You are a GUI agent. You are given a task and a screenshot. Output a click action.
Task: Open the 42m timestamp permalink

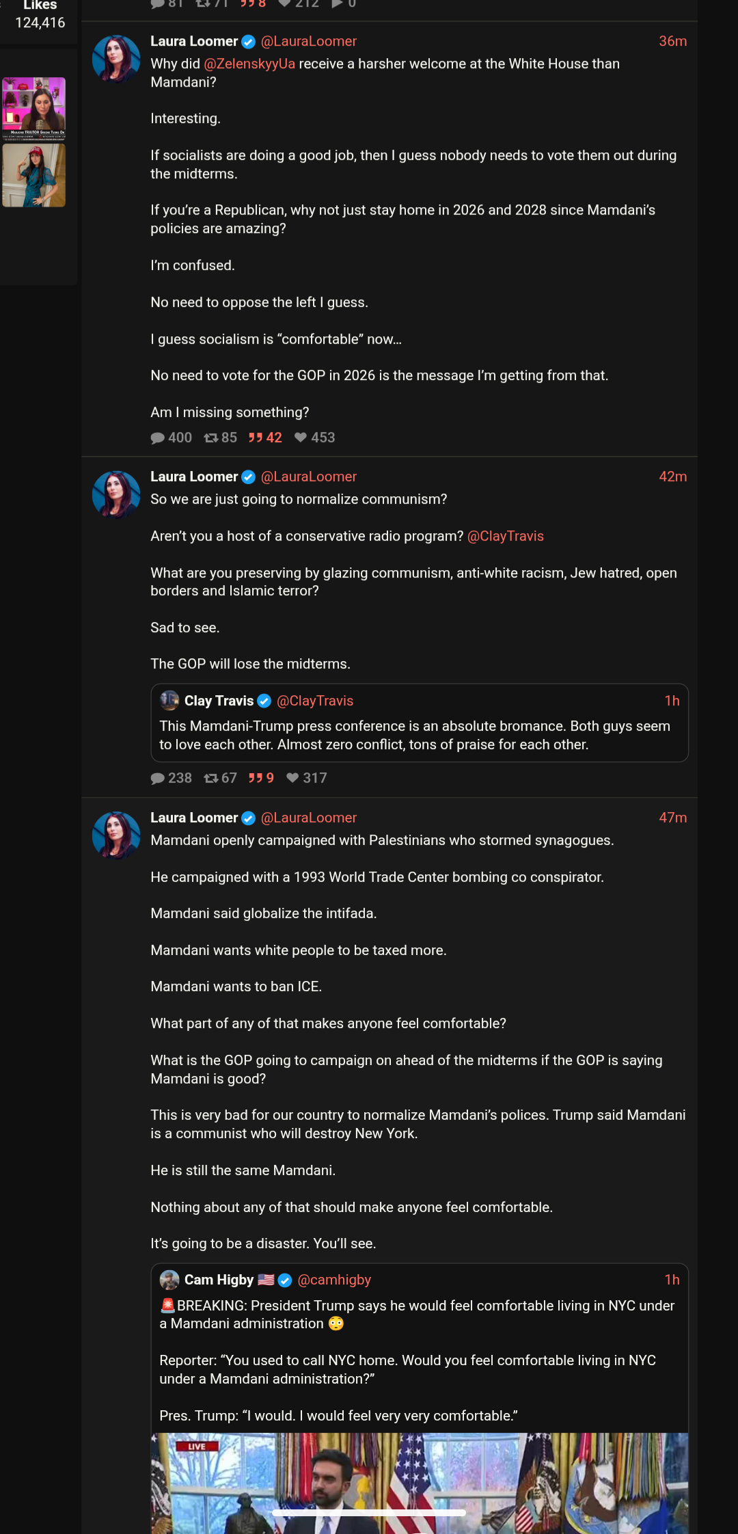(672, 476)
